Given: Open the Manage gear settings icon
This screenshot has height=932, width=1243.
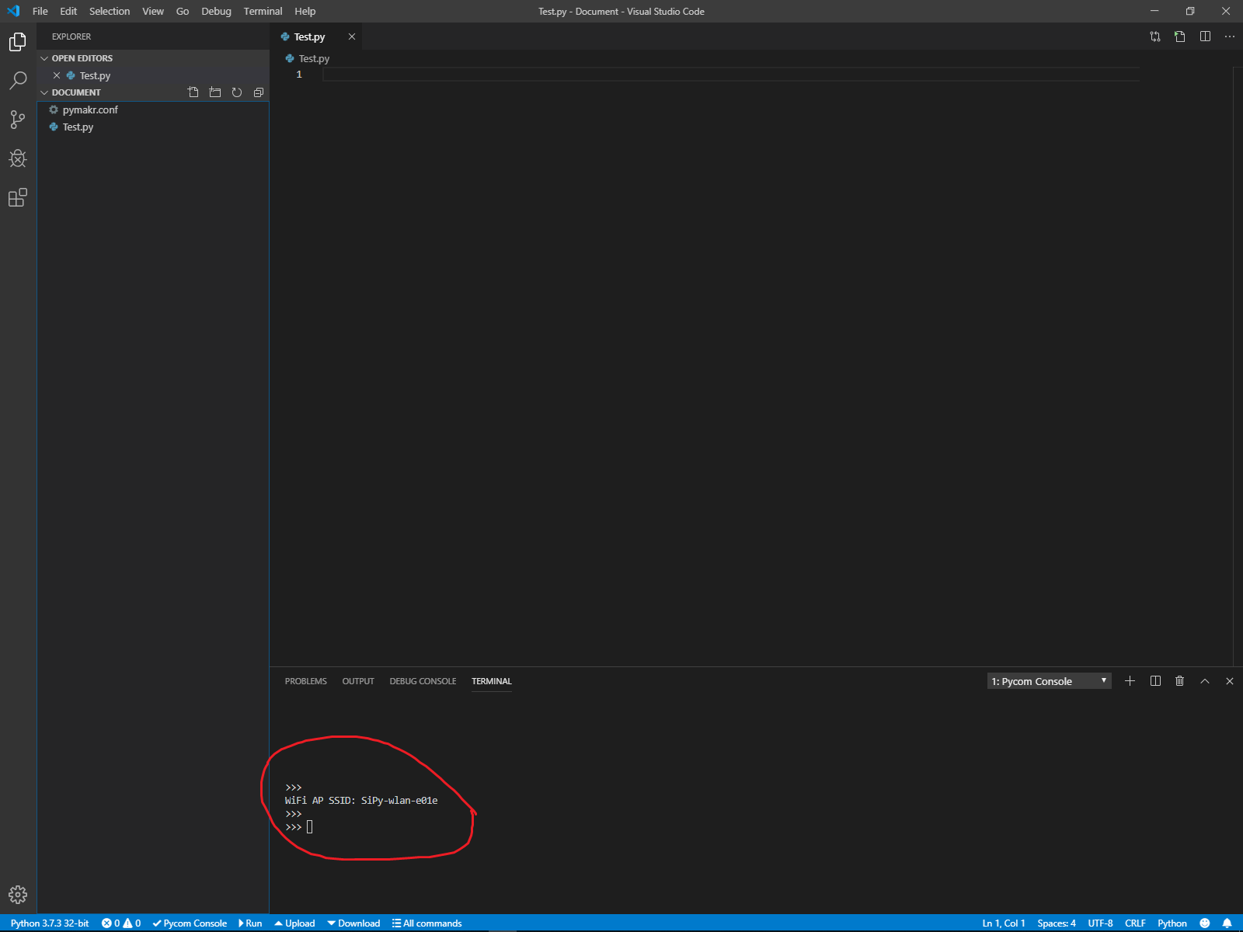Looking at the screenshot, I should pyautogui.click(x=18, y=895).
